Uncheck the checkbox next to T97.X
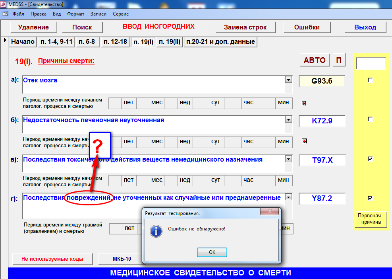Image resolution: width=392 pixels, height=279 pixels. point(370,159)
